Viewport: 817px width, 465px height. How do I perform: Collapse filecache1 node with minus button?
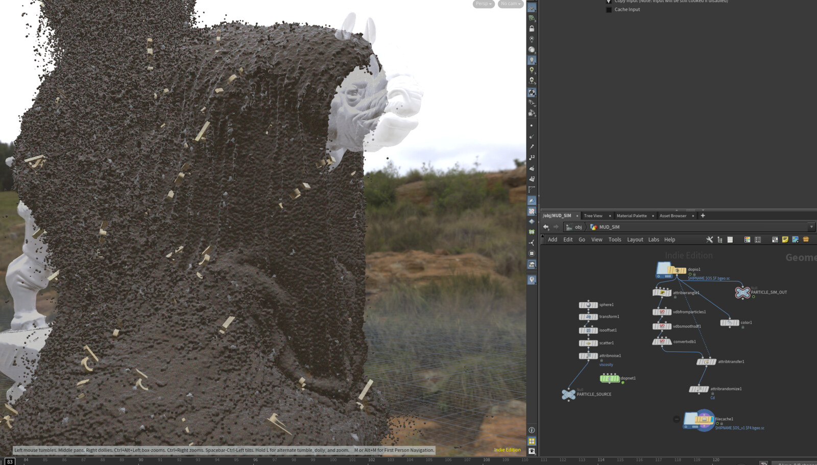(x=677, y=419)
